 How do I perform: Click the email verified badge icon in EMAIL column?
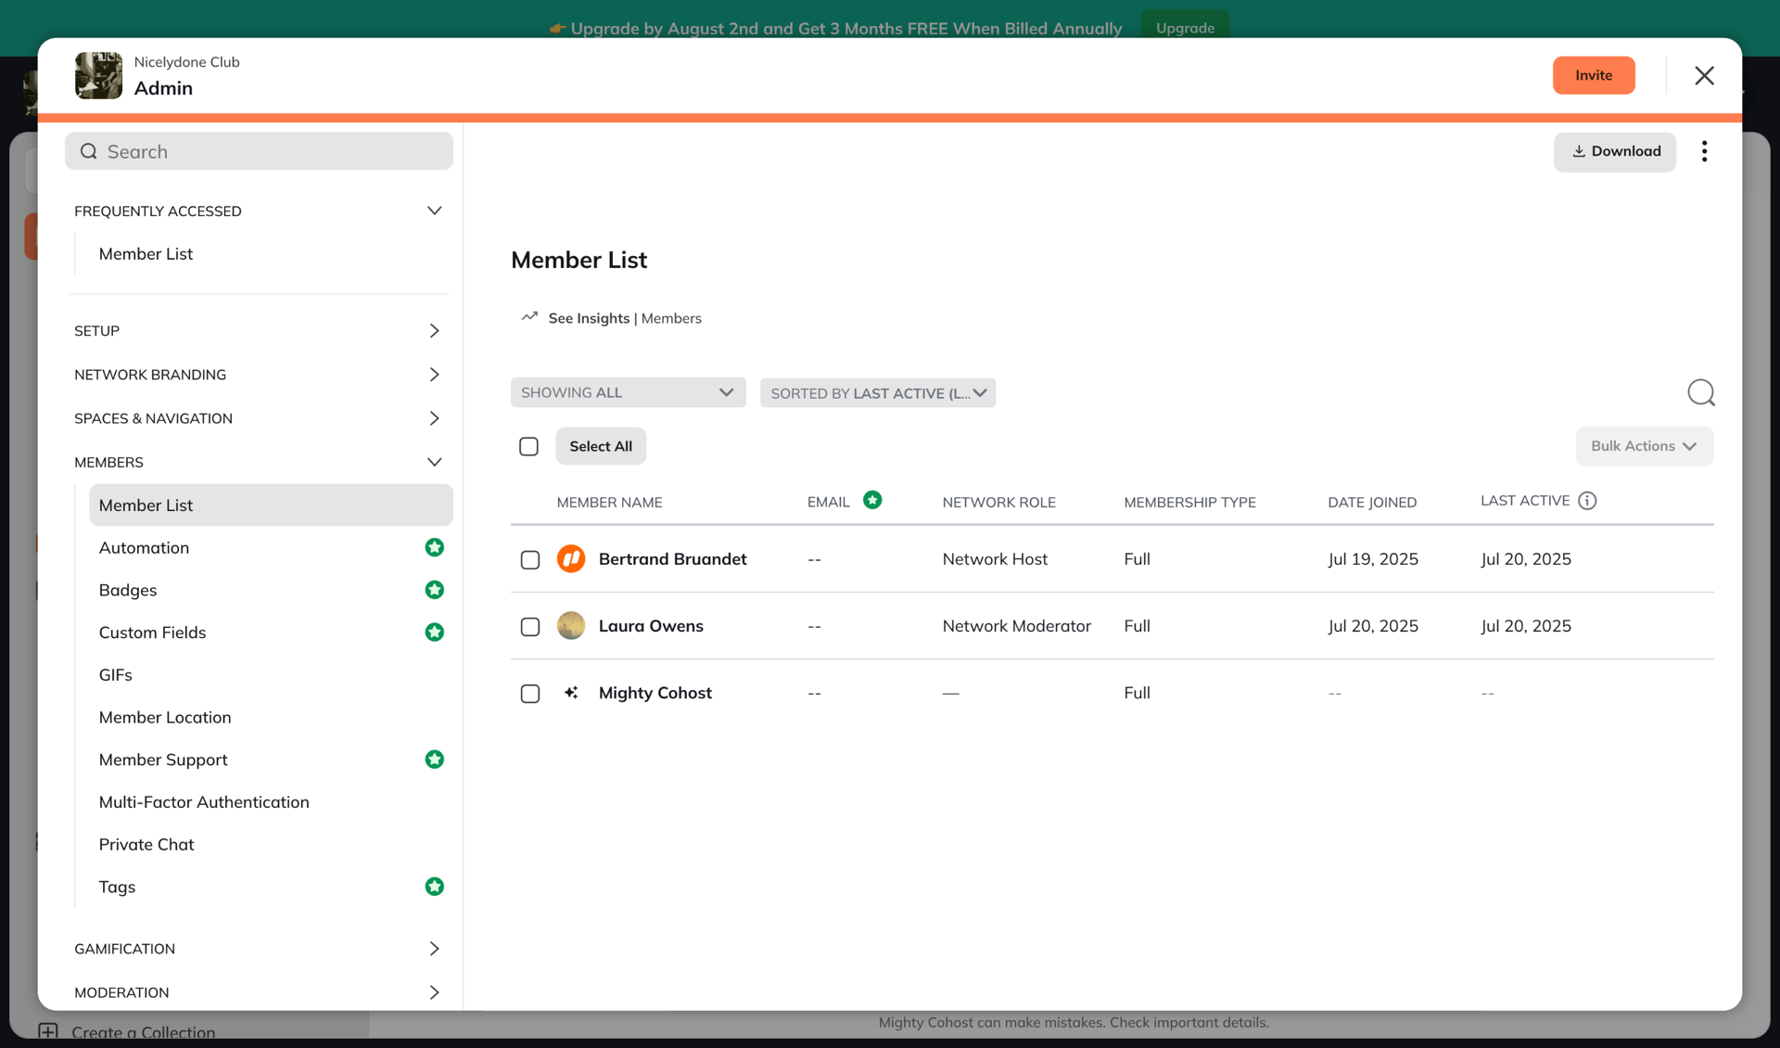(x=872, y=500)
